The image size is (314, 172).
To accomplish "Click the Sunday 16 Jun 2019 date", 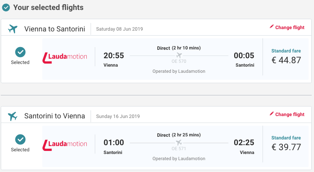I will coord(118,116).
